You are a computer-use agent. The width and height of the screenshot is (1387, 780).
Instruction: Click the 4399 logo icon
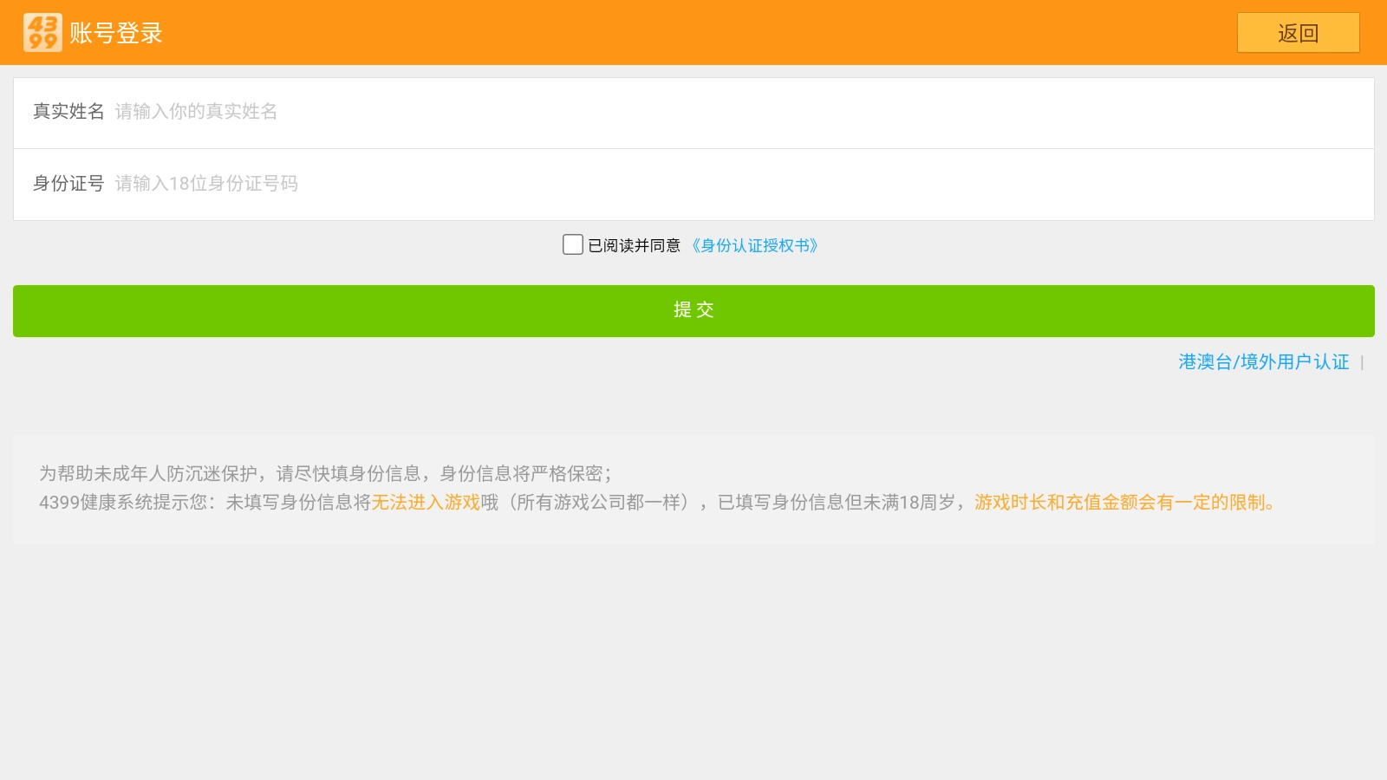[42, 32]
